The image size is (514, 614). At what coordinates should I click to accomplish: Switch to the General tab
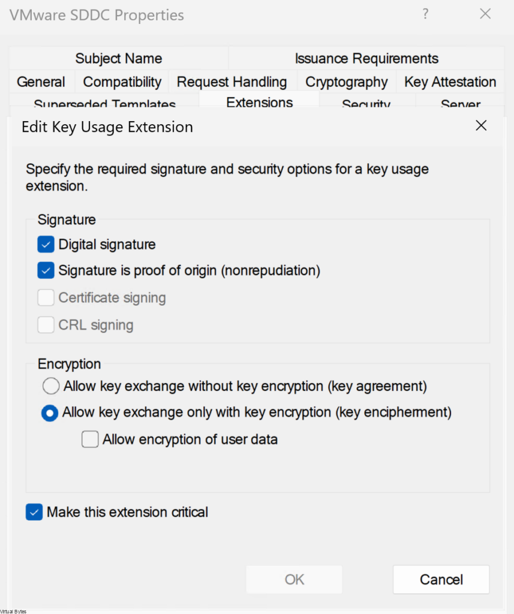pyautogui.click(x=41, y=82)
